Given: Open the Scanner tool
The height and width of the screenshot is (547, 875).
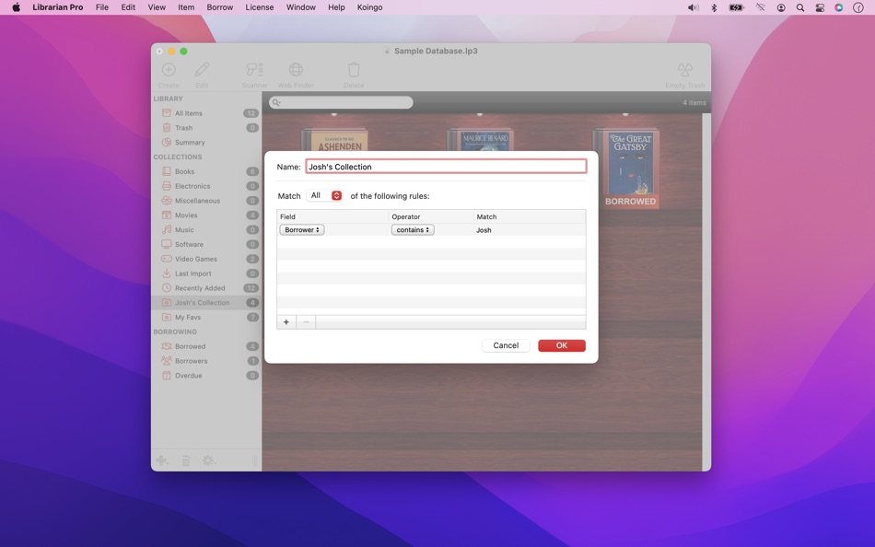Looking at the screenshot, I should pos(254,69).
